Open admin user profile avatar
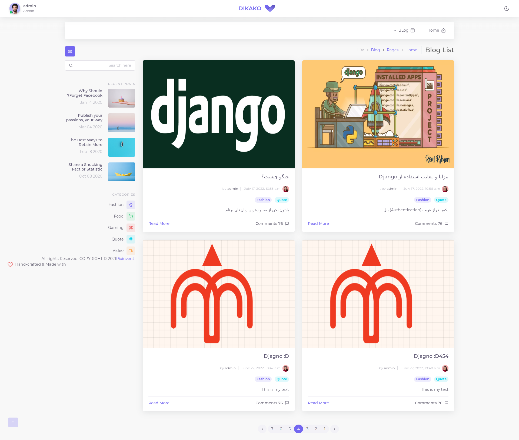Screen dimensions: 519x440 (15, 8)
